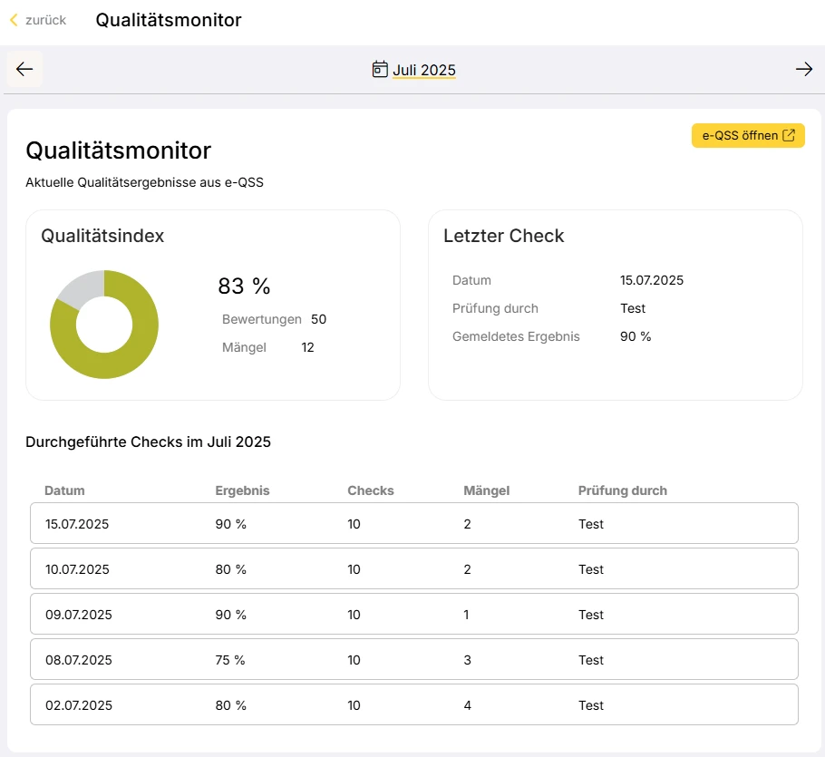Open the check row dated 02.07.2025

tap(413, 705)
